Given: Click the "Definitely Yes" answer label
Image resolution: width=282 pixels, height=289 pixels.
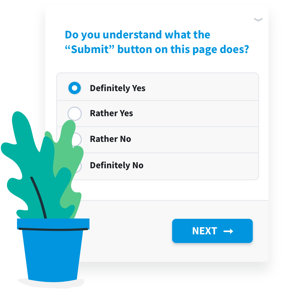Looking at the screenshot, I should point(117,88).
